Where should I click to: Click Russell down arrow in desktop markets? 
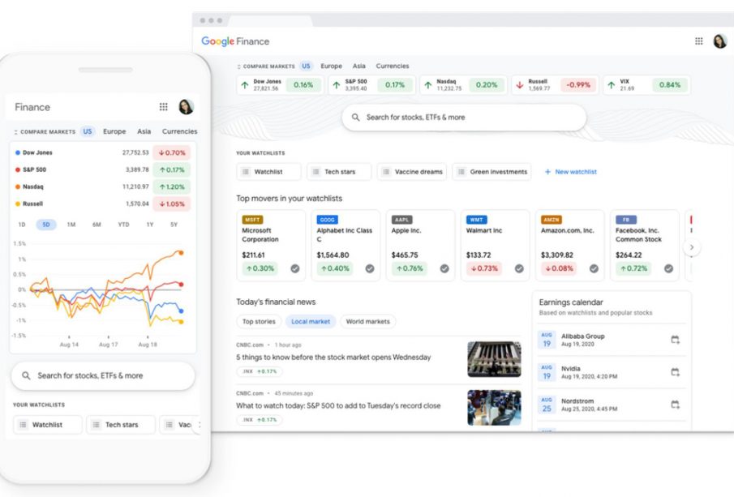(x=520, y=85)
